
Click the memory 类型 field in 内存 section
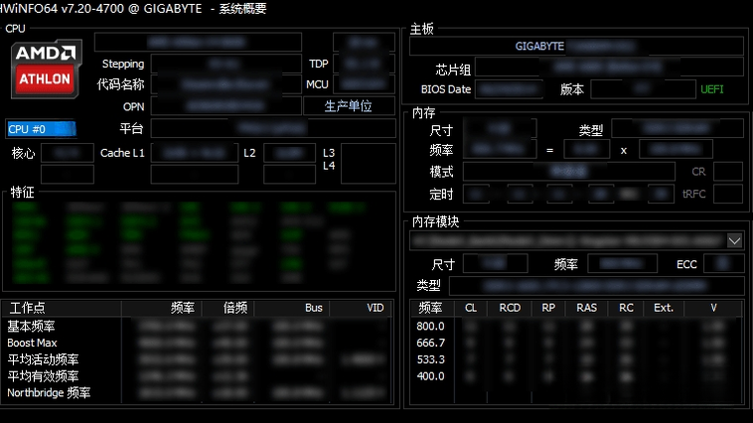point(678,129)
